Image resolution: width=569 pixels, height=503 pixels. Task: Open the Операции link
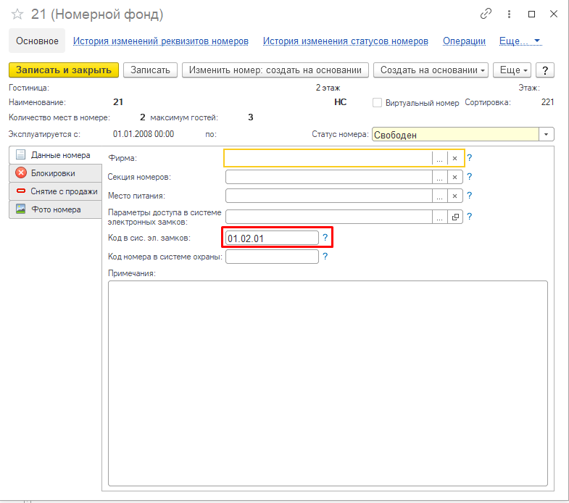pyautogui.click(x=464, y=41)
